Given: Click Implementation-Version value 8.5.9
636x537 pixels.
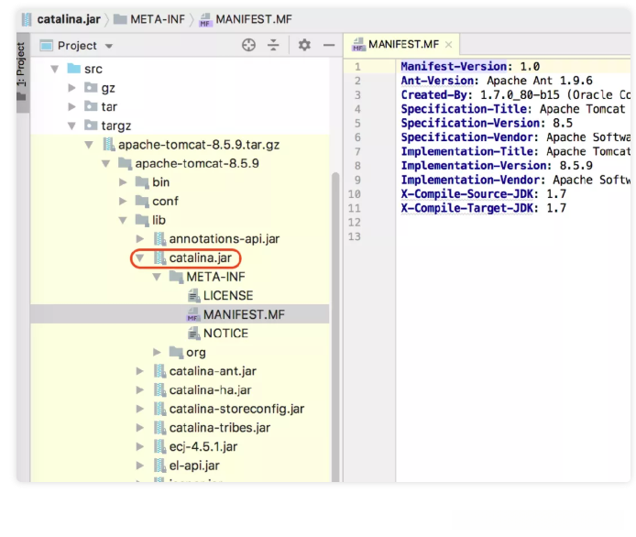Looking at the screenshot, I should pyautogui.click(x=576, y=166).
